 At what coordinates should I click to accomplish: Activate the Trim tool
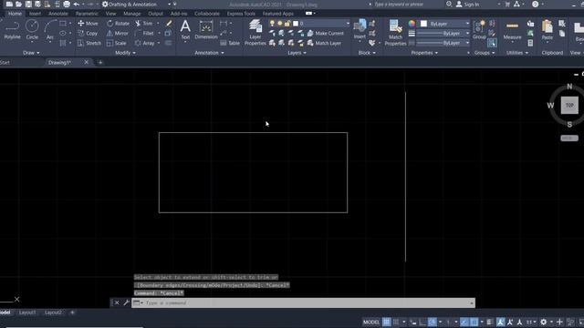pyautogui.click(x=144, y=23)
